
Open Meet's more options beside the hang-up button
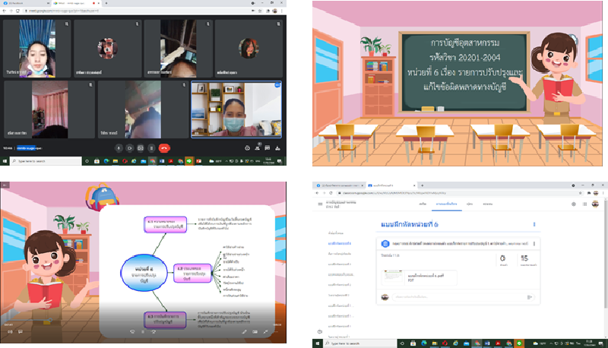[x=152, y=147]
